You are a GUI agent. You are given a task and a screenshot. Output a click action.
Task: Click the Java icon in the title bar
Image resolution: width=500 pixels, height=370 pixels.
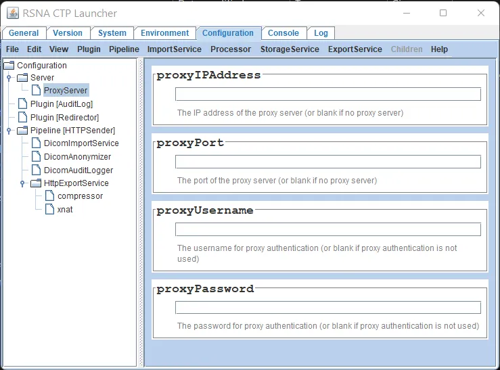tap(13, 13)
